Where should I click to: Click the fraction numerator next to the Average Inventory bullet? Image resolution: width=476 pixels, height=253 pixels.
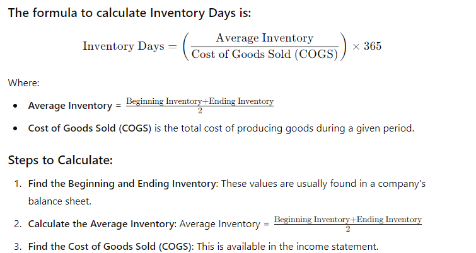click(x=200, y=101)
